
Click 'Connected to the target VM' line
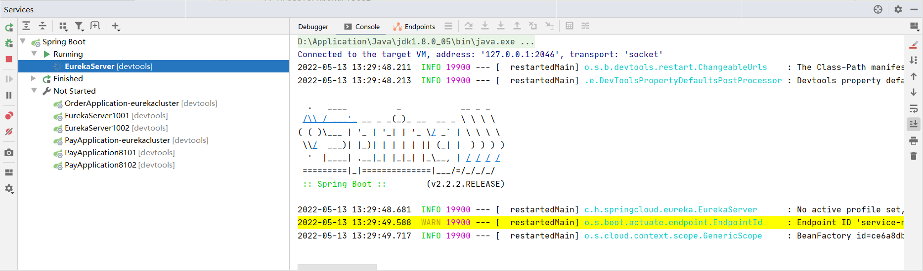(x=480, y=55)
